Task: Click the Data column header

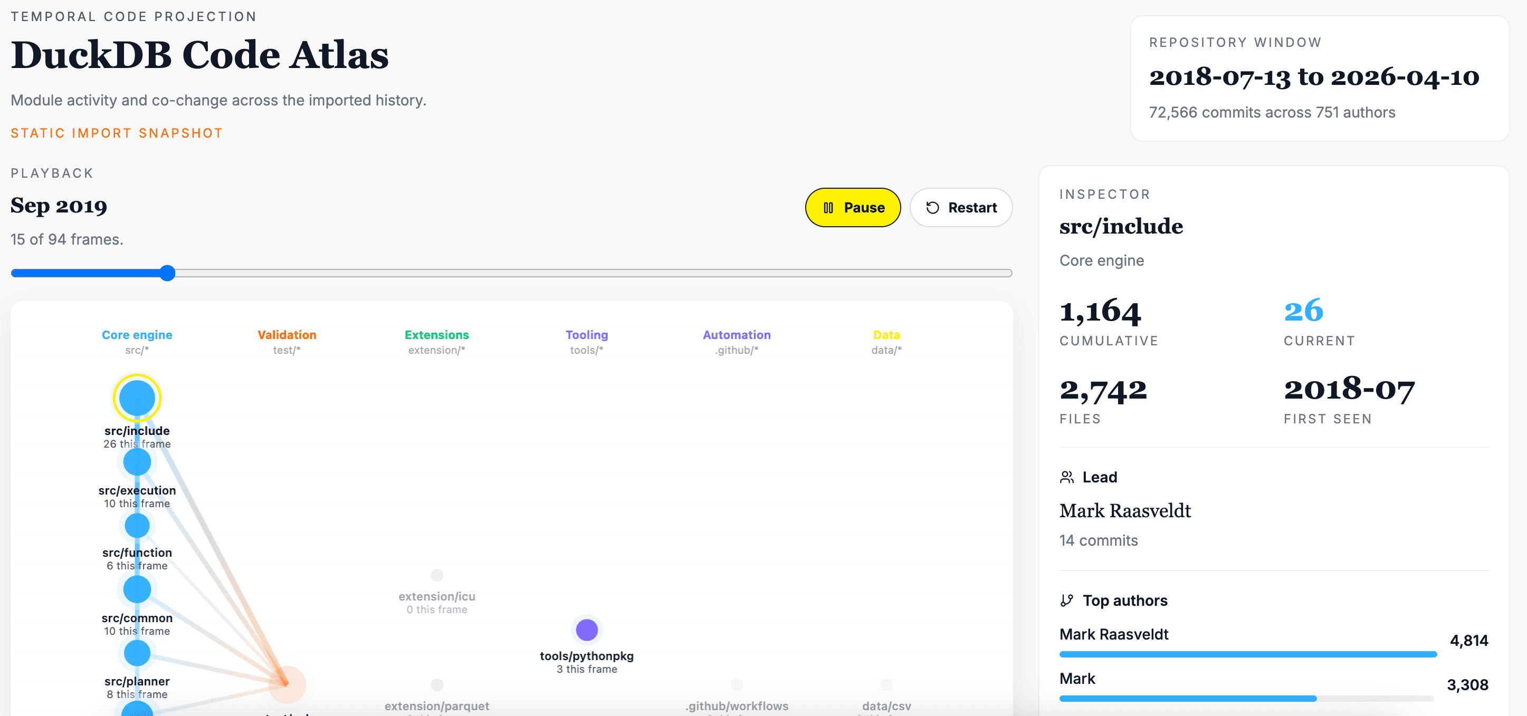Action: (x=886, y=335)
